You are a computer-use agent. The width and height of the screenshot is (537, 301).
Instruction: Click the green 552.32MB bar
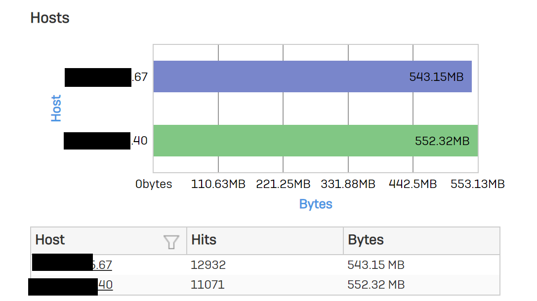click(315, 141)
